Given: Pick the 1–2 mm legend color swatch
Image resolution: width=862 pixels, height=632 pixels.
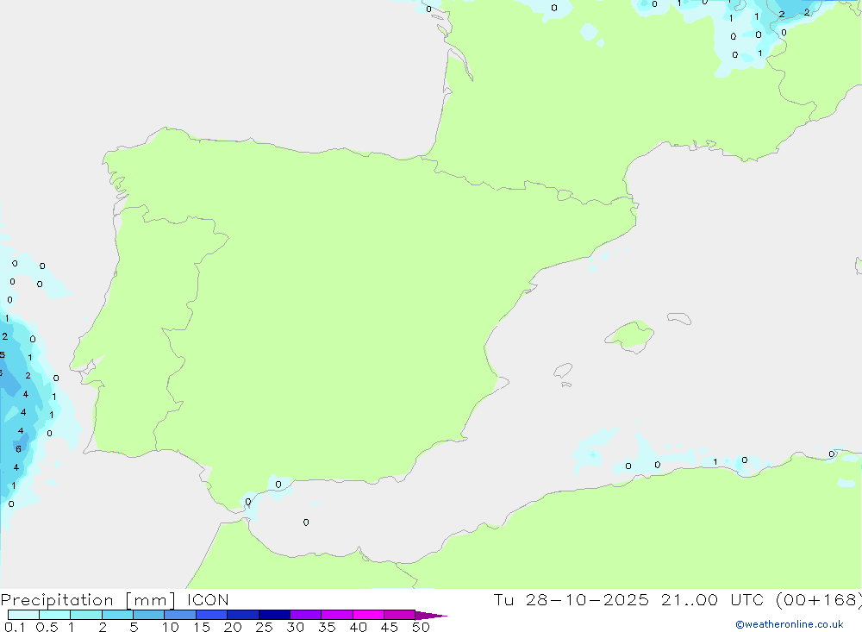Looking at the screenshot, I should (86, 615).
